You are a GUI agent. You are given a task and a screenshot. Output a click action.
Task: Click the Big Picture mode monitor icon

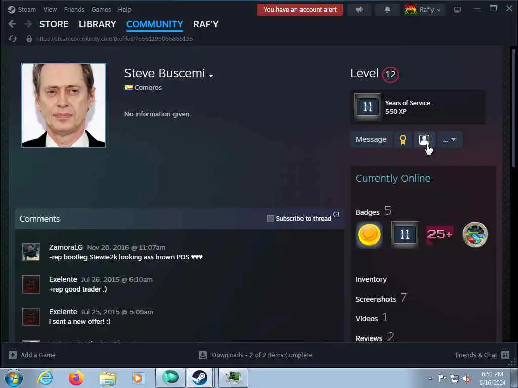tap(457, 10)
